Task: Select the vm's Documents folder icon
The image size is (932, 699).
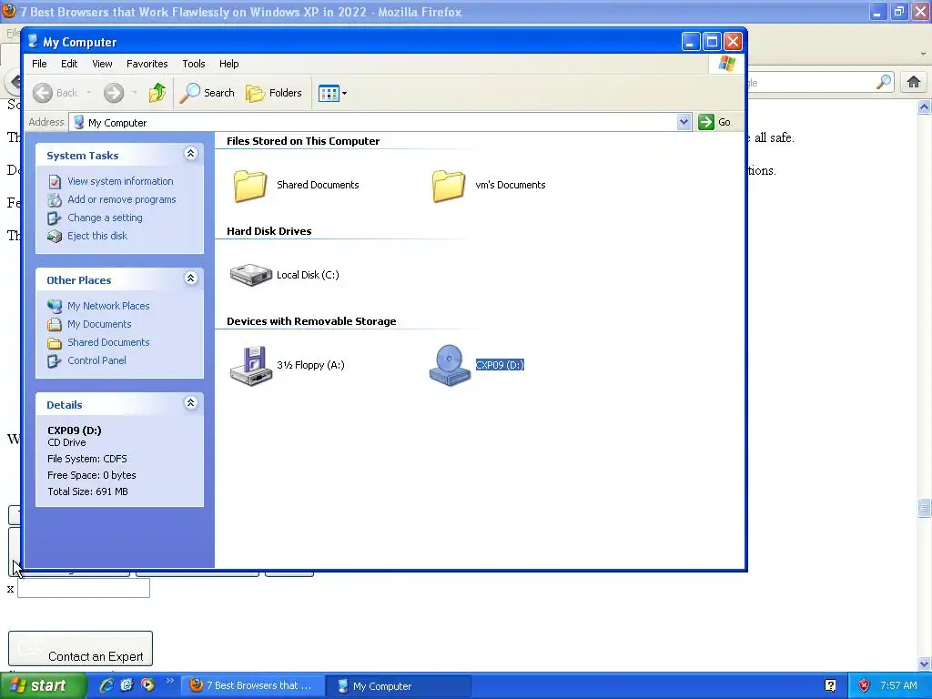Action: [448, 186]
